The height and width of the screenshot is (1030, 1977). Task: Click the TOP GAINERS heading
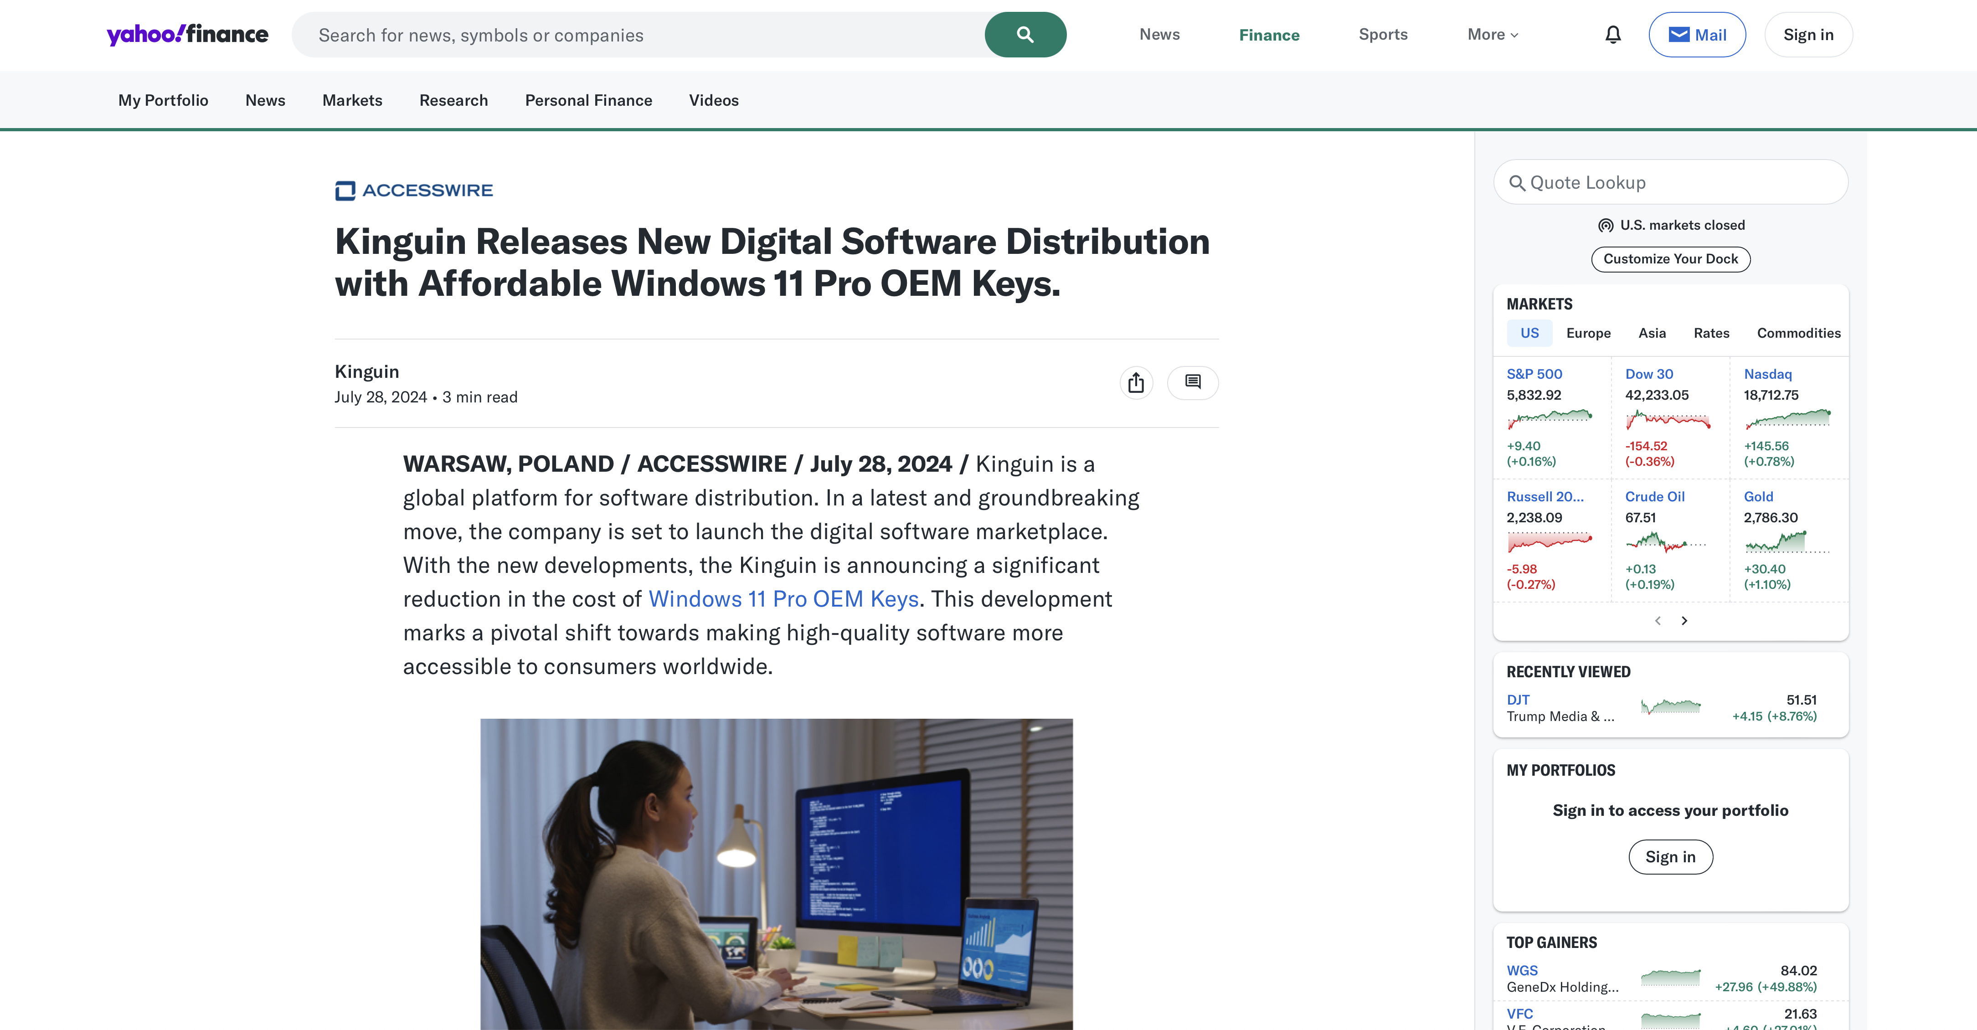[x=1551, y=942]
